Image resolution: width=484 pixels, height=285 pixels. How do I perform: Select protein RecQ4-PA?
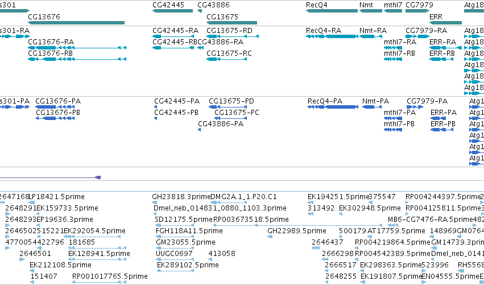[x=325, y=101]
